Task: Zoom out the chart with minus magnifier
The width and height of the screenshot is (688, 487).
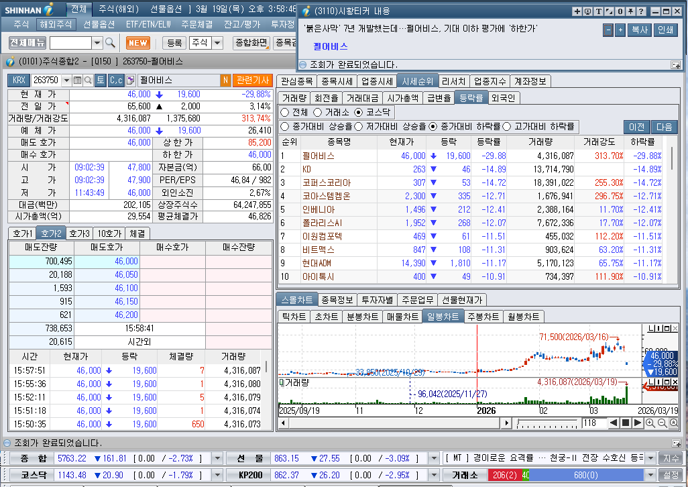Action: (x=662, y=423)
